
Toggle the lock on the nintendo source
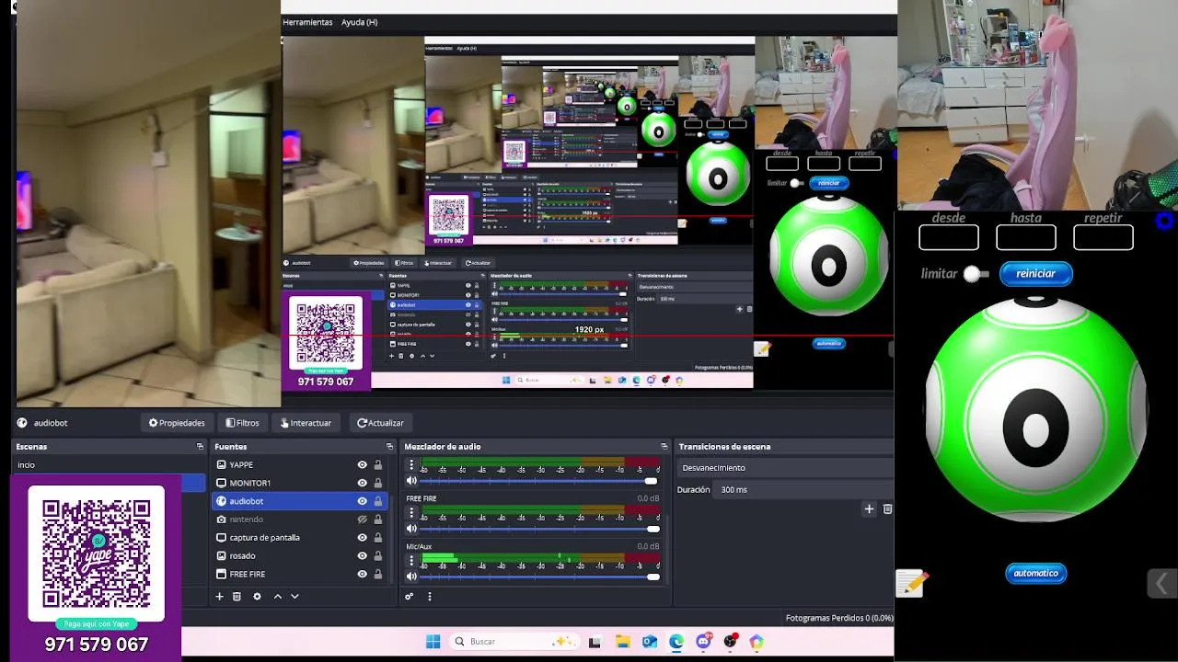tap(377, 519)
